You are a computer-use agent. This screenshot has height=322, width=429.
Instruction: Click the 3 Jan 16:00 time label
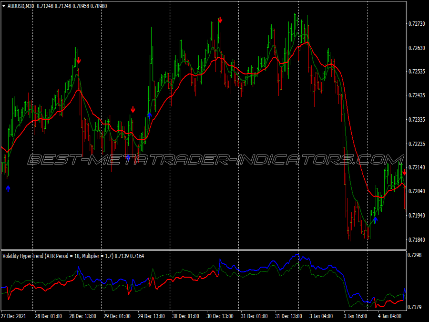(x=356, y=316)
